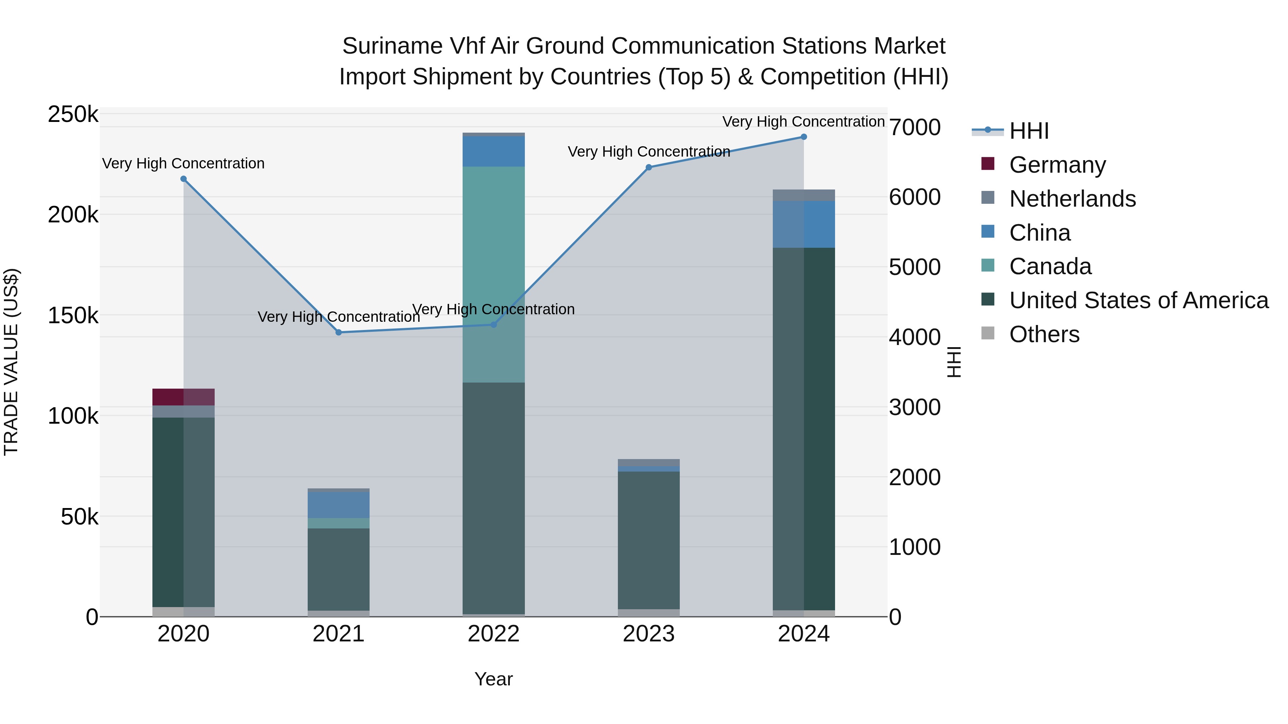Click the Very High Concentration label near 2023

(x=649, y=151)
